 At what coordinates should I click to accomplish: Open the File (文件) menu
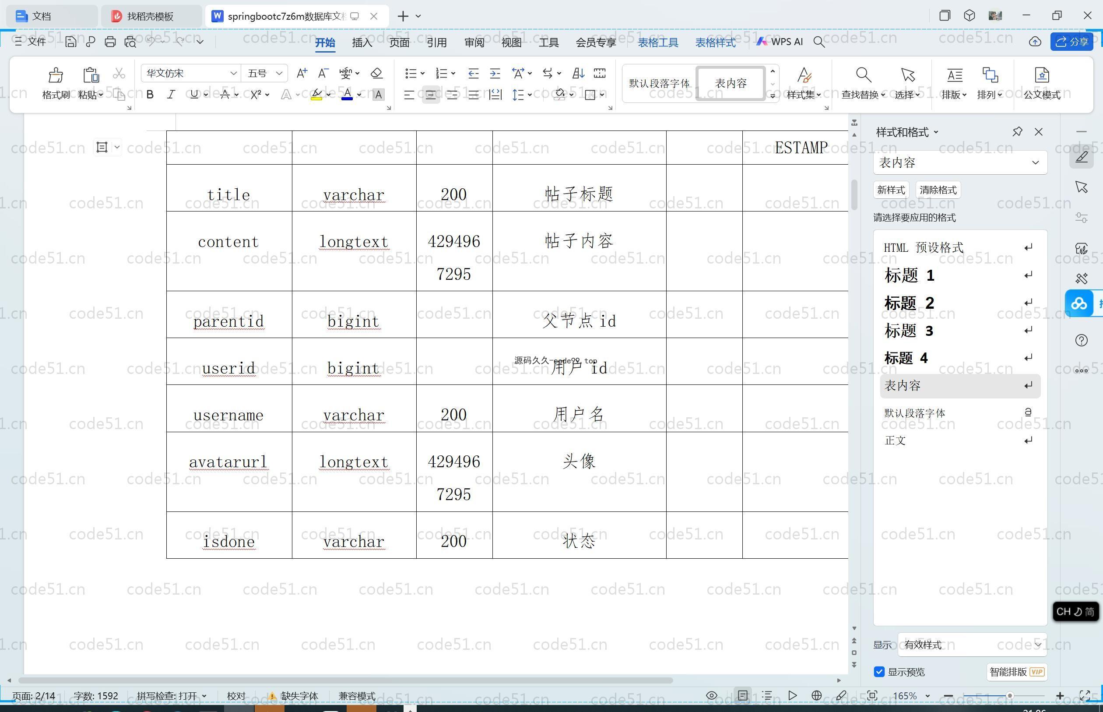pyautogui.click(x=31, y=42)
